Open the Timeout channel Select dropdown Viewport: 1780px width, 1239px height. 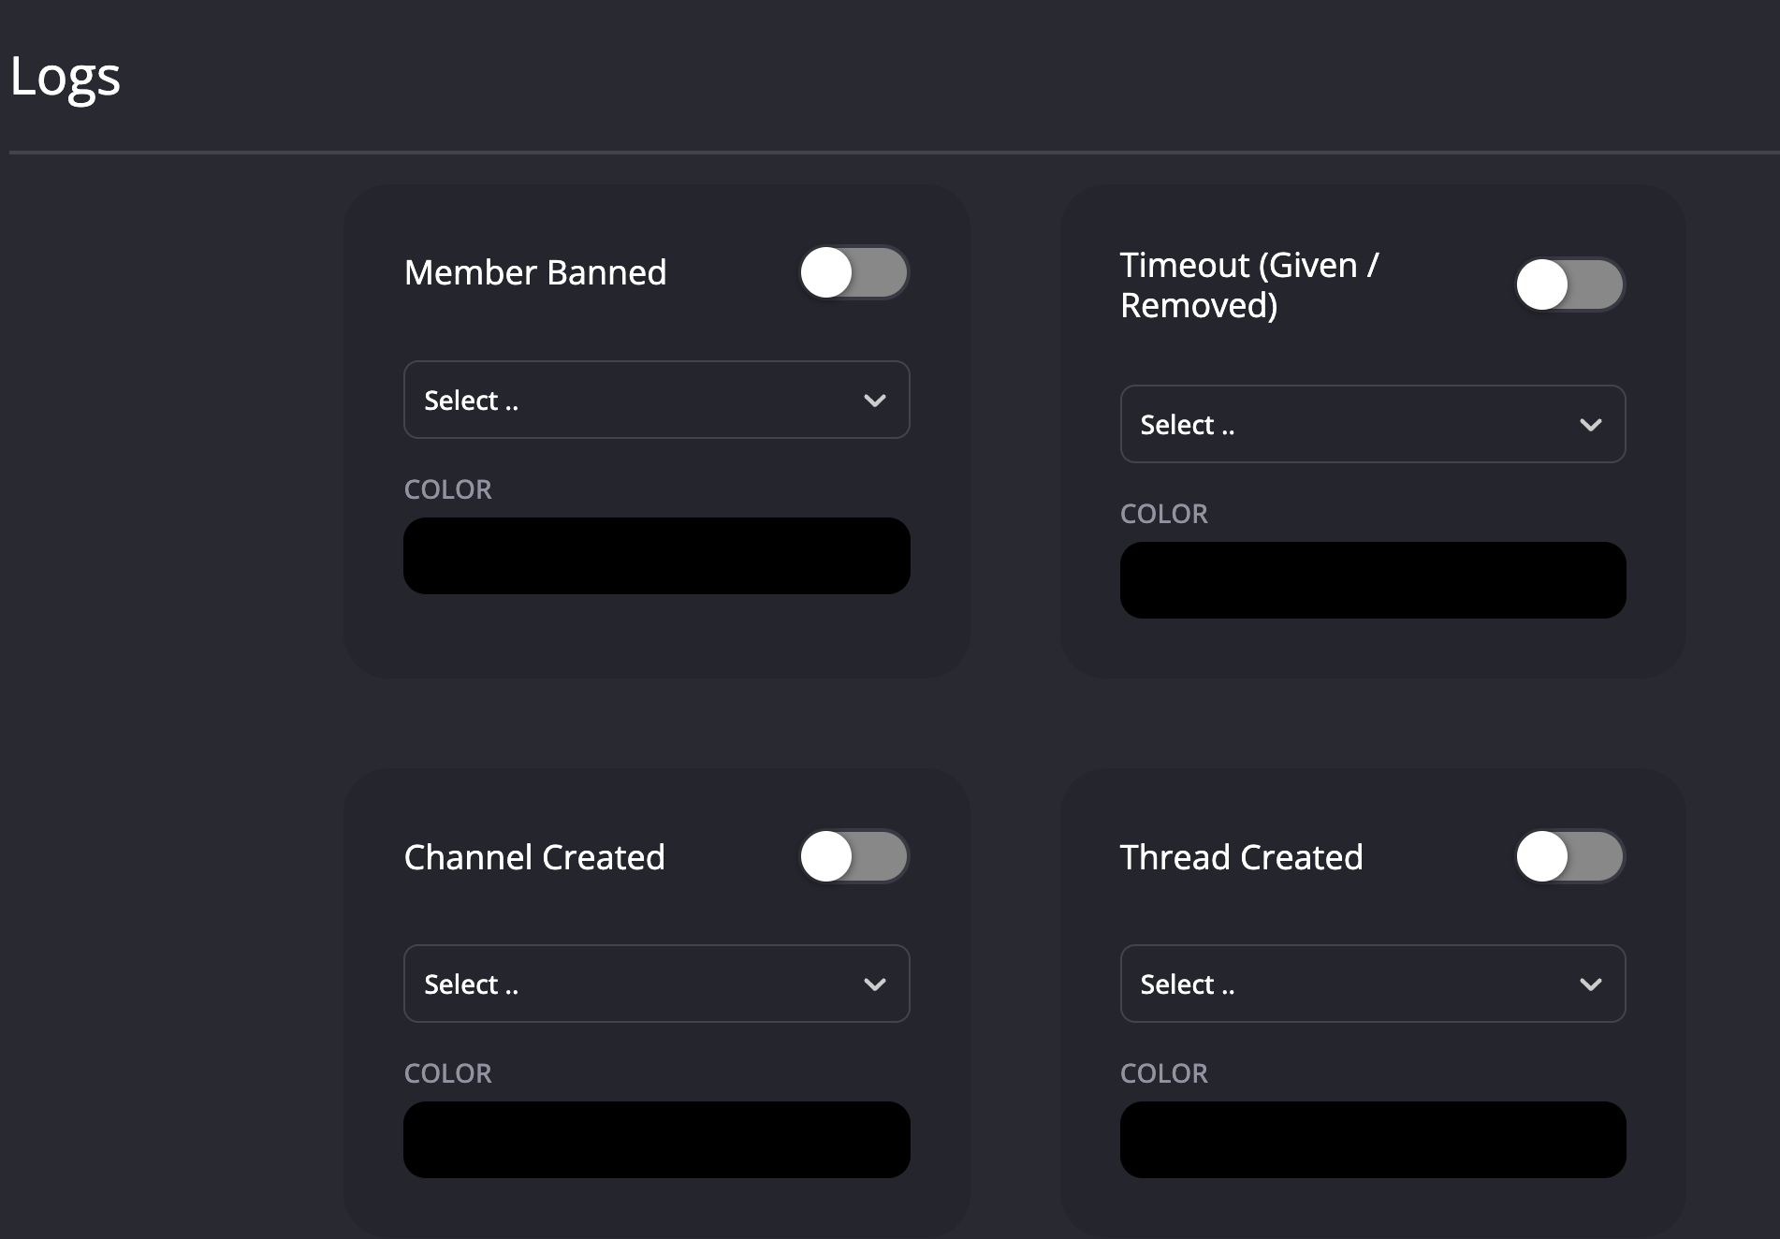[1372, 425]
